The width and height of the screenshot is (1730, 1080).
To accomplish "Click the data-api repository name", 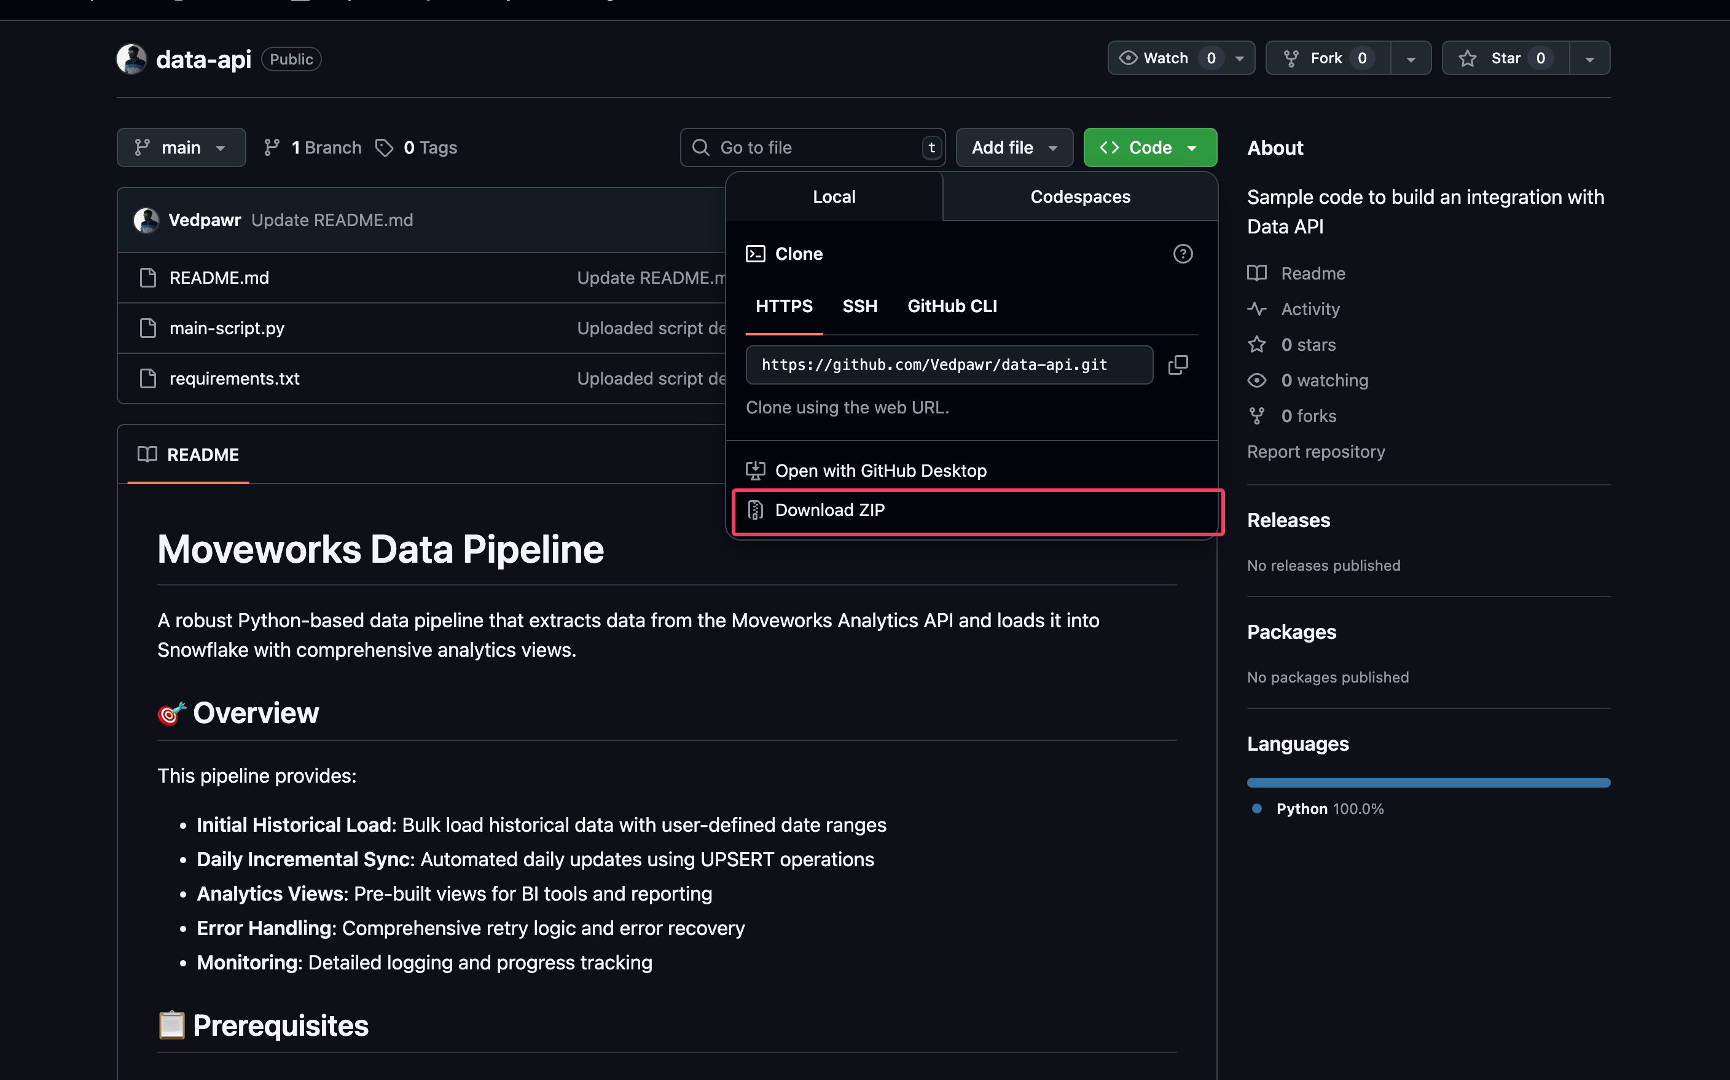I will 203,60.
